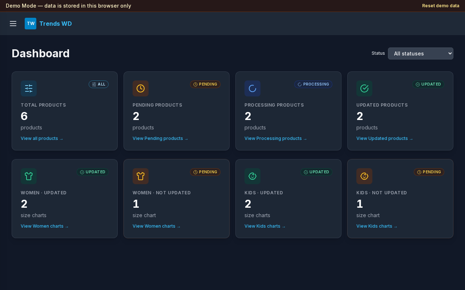Image resolution: width=465 pixels, height=290 pixels.
Task: Click the UPDATED PRODUCTS label
Action: (382, 105)
